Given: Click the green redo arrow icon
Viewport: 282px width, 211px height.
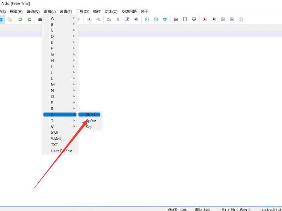Looking at the screenshot, I should click(x=29, y=19).
